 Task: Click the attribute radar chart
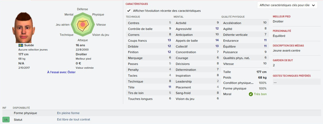tap(82, 25)
